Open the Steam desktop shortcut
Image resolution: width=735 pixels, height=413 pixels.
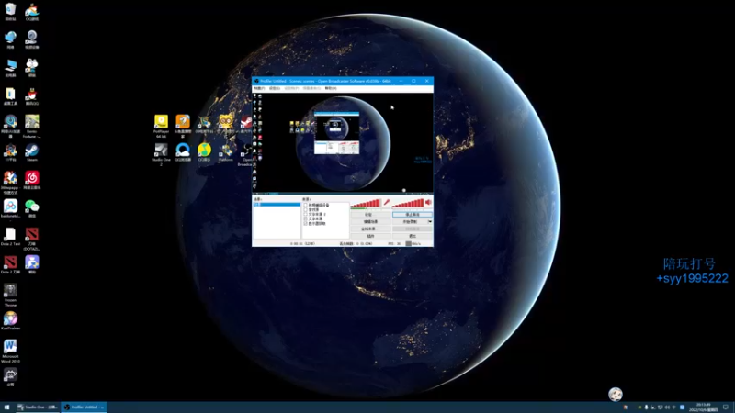pos(32,152)
